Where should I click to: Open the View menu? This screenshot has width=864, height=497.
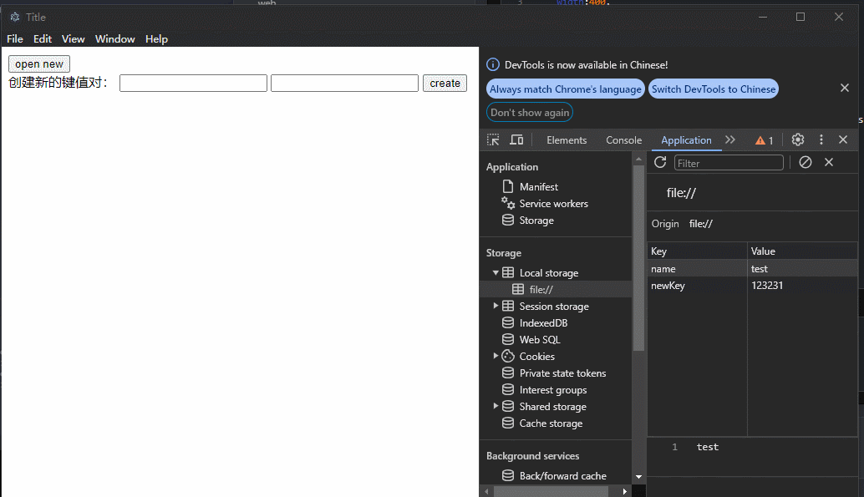pos(74,39)
